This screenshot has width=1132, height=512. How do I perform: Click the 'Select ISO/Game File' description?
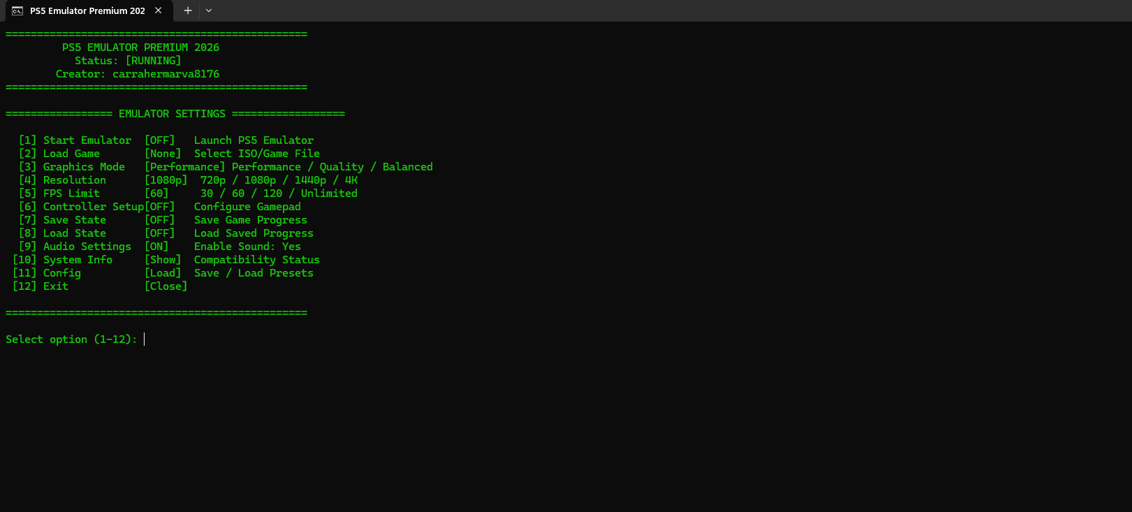[257, 154]
